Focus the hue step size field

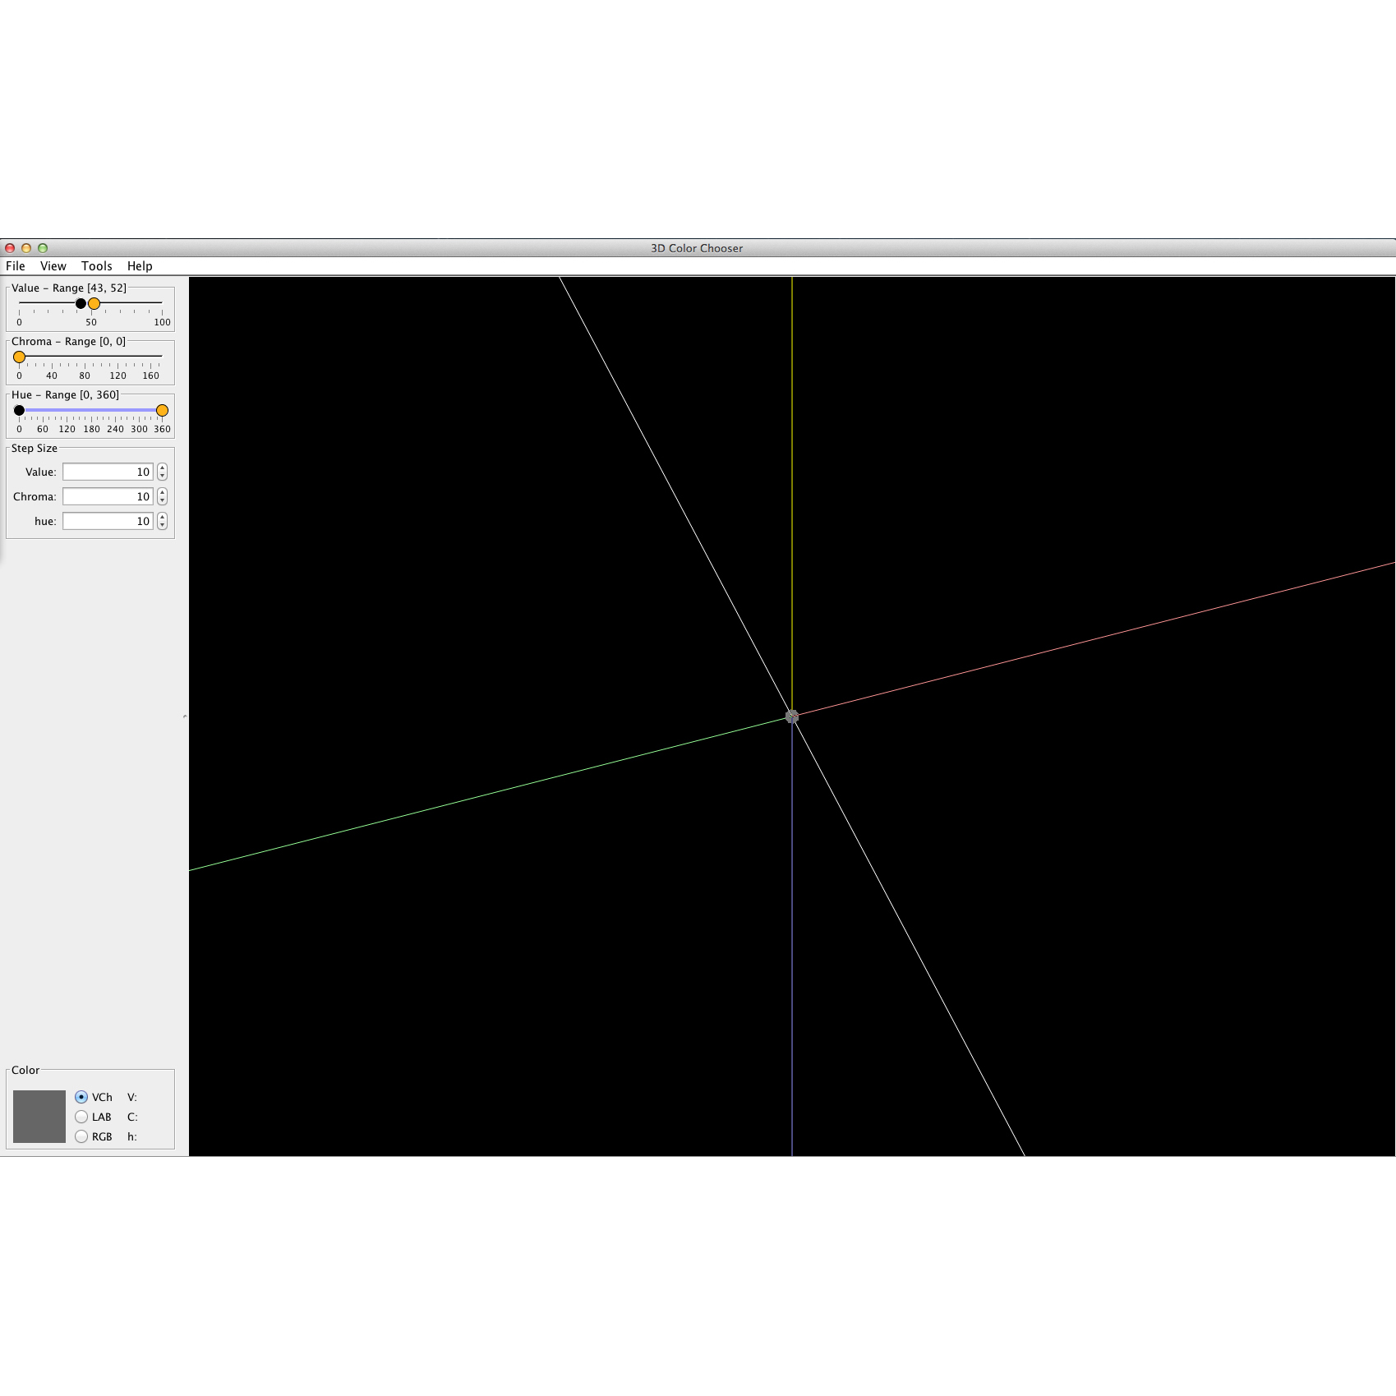click(x=108, y=521)
